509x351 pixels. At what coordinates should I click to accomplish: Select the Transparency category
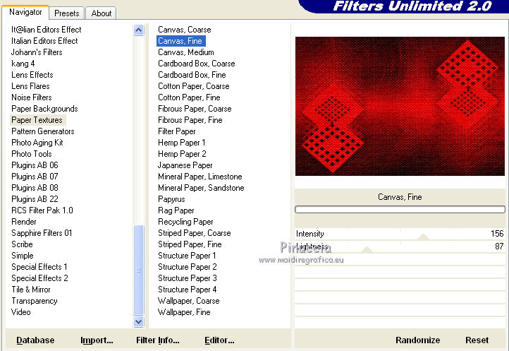35,301
